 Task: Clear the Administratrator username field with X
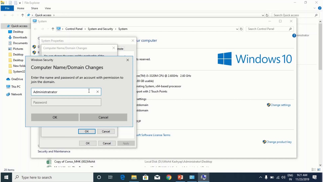(x=98, y=92)
